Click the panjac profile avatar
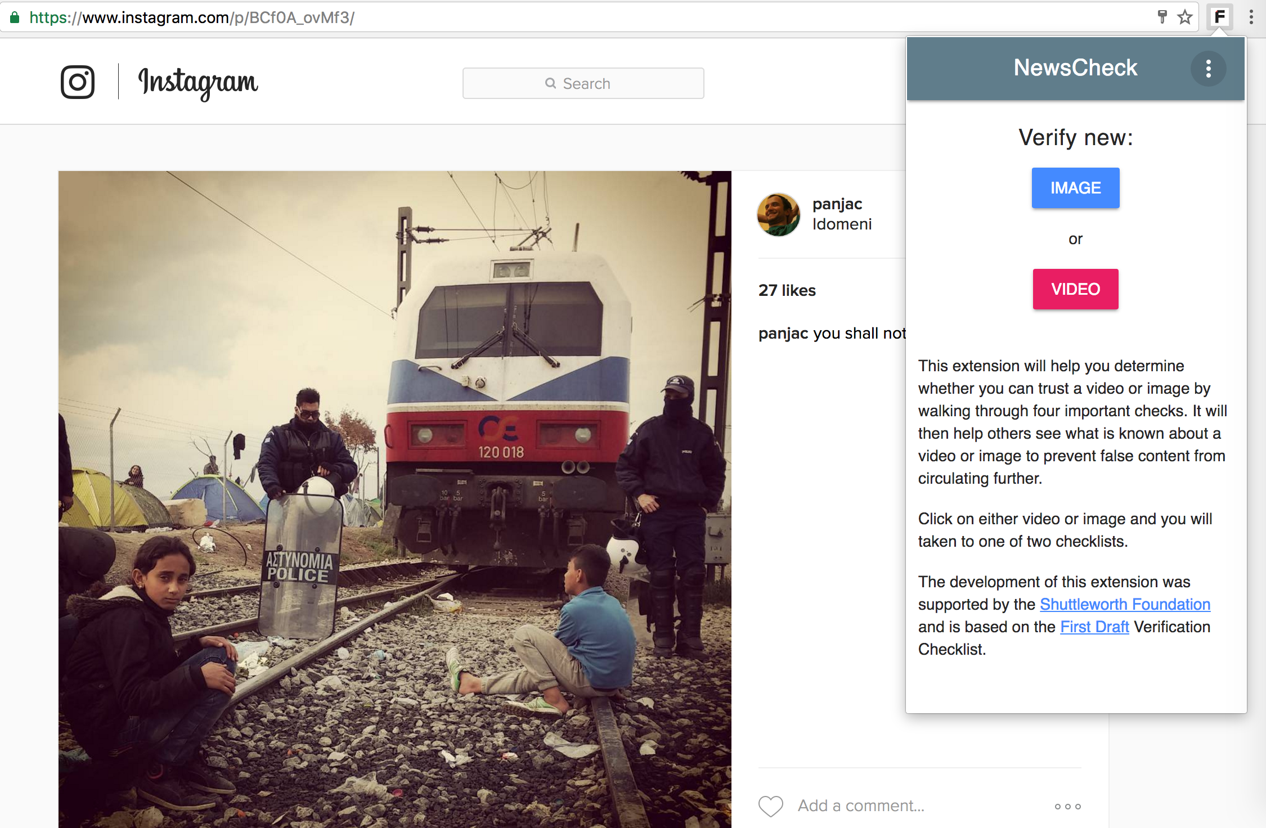1266x828 pixels. coord(779,214)
